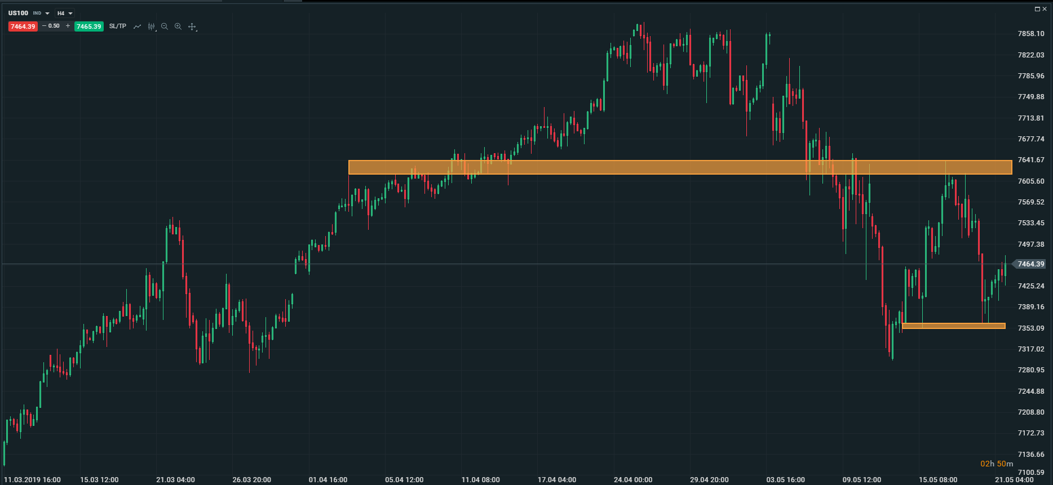This screenshot has height=485, width=1053.
Task: Expand the US100 instrument dropdown arrow
Action: pos(47,14)
